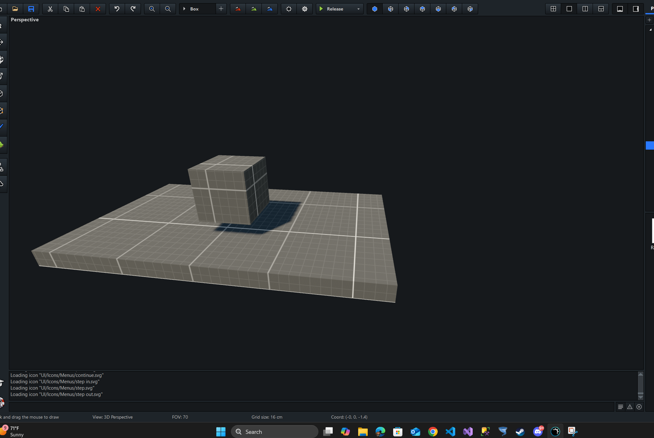Click the plus button beside Box

pos(221,9)
